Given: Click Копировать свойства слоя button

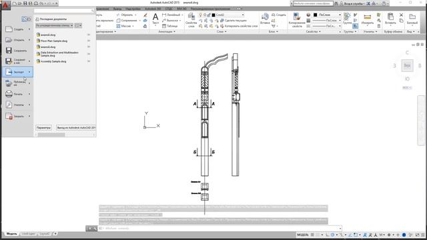Looking at the screenshot, I should coord(239,26).
